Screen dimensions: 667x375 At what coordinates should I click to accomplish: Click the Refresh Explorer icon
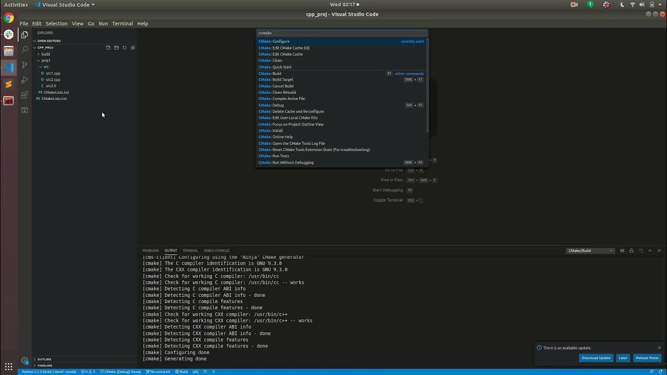point(124,47)
